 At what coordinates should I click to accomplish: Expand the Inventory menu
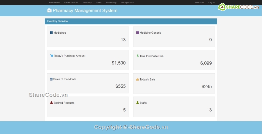pyautogui.click(x=87, y=2)
